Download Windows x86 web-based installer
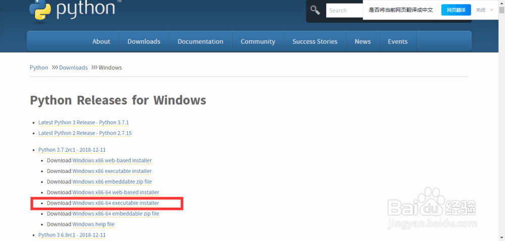The width and height of the screenshot is (505, 241). (112, 160)
